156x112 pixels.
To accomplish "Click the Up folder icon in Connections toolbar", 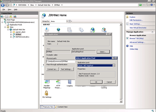I will (x=11, y=17).
